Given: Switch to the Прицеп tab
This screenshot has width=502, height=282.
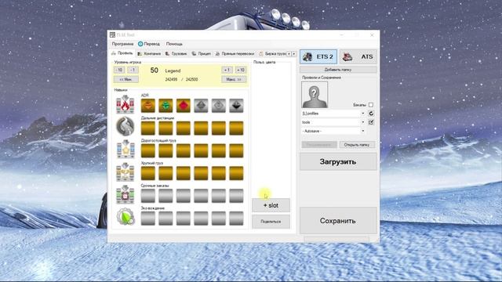Looking at the screenshot, I should click(x=202, y=54).
